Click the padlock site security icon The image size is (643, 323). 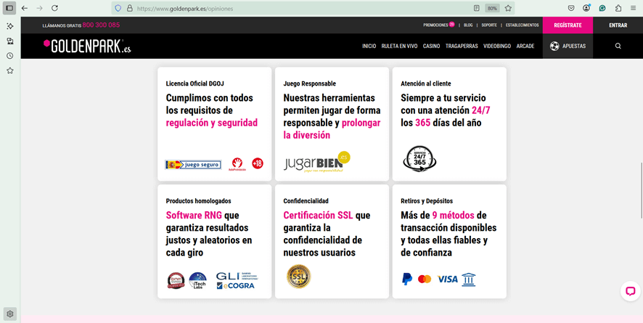[130, 8]
